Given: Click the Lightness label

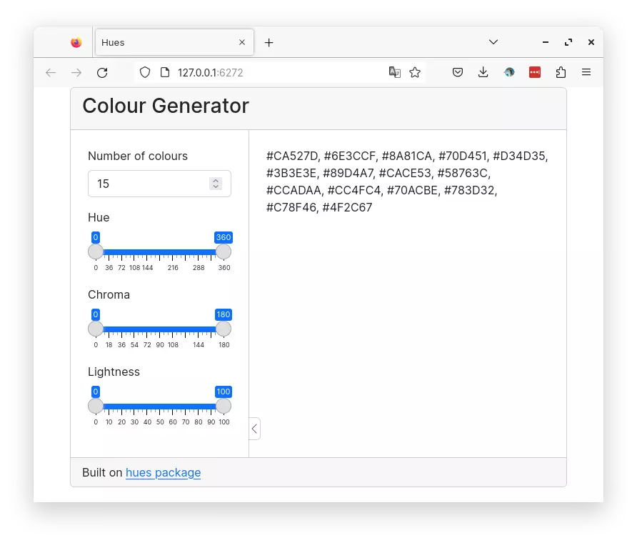Looking at the screenshot, I should [x=114, y=372].
